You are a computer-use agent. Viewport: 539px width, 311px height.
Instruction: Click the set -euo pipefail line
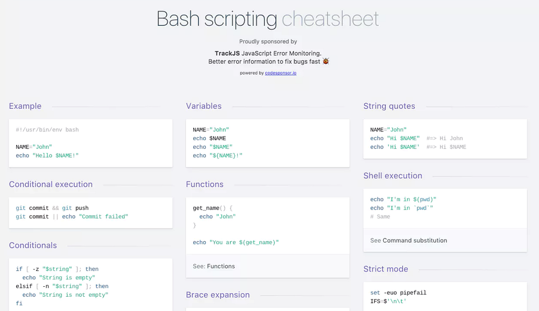398,293
